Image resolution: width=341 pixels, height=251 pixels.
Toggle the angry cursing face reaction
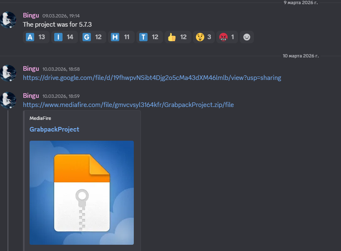point(227,37)
